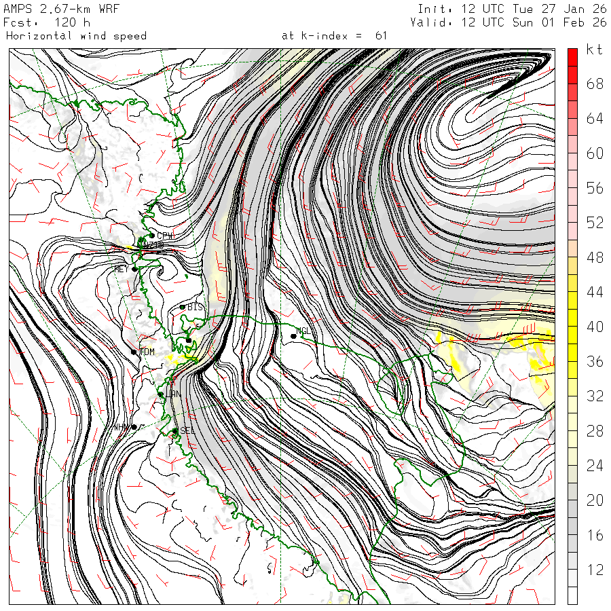This screenshot has width=611, height=611.
Task: Click the REY station marker dot
Action: [134, 269]
